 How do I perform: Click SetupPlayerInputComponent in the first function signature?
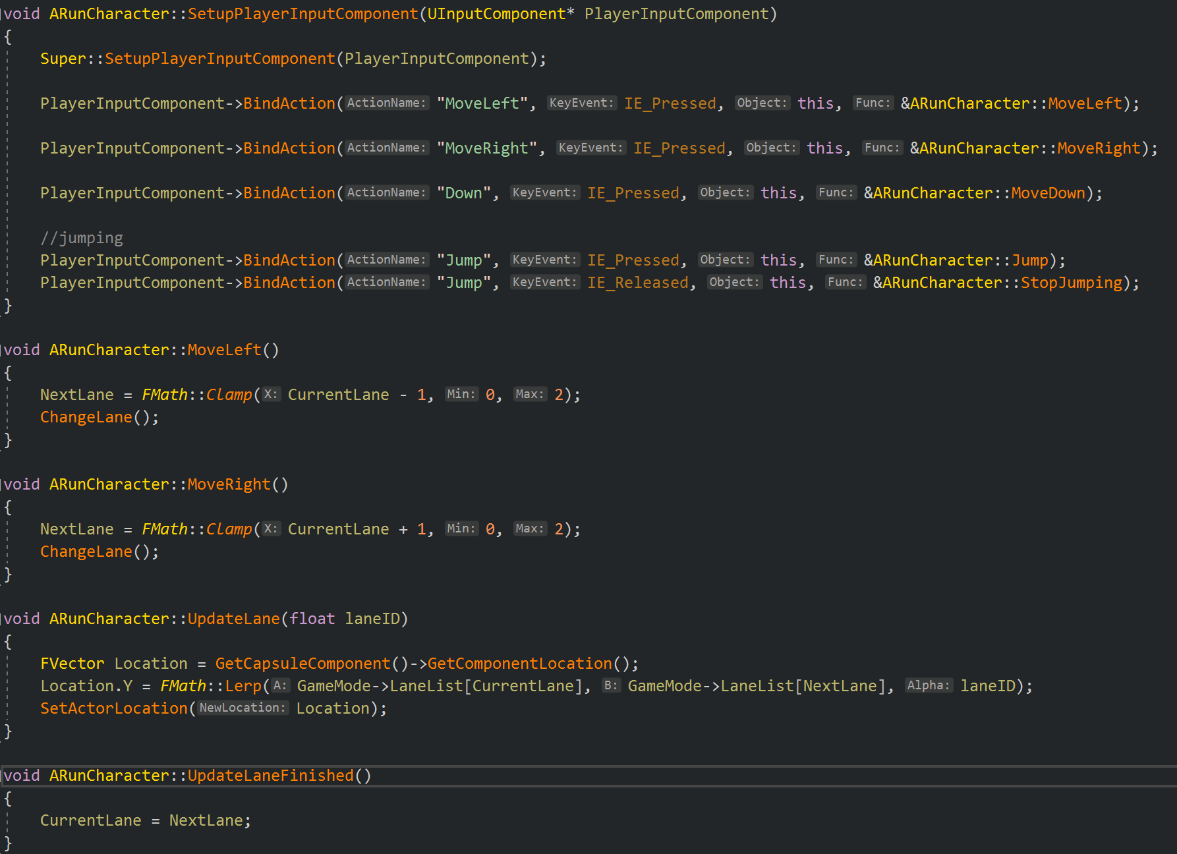point(303,14)
